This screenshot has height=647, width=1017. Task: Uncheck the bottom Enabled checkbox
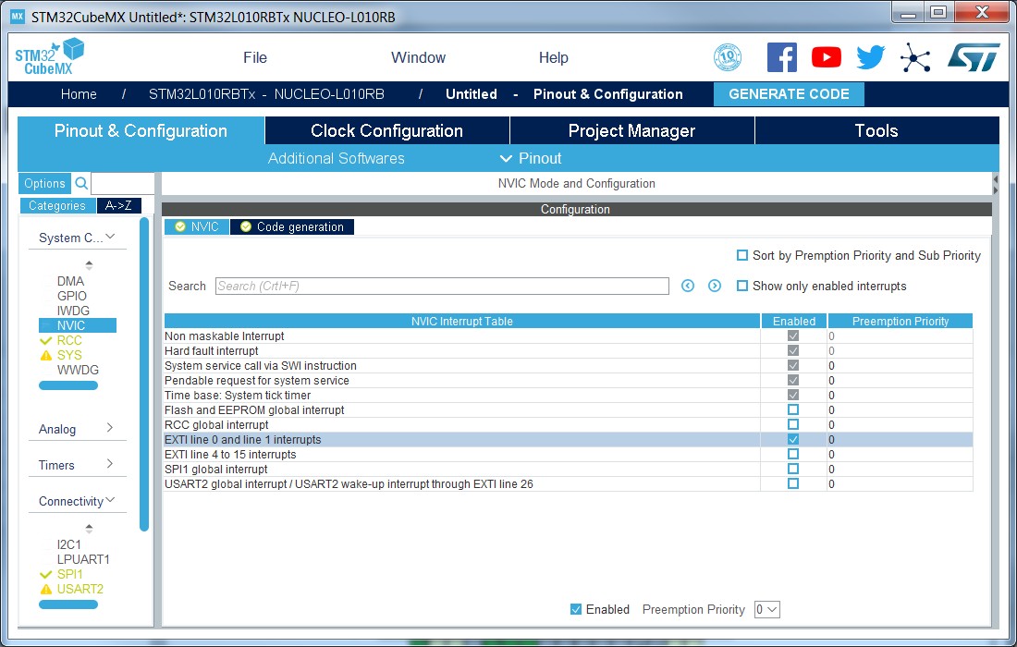pyautogui.click(x=576, y=609)
